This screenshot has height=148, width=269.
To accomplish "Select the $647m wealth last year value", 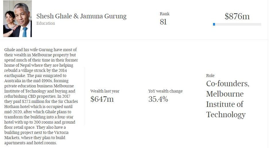I will tap(102, 99).
